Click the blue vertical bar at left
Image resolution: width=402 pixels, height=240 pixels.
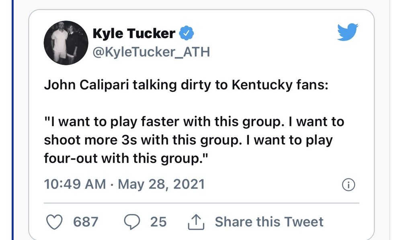click(12, 120)
